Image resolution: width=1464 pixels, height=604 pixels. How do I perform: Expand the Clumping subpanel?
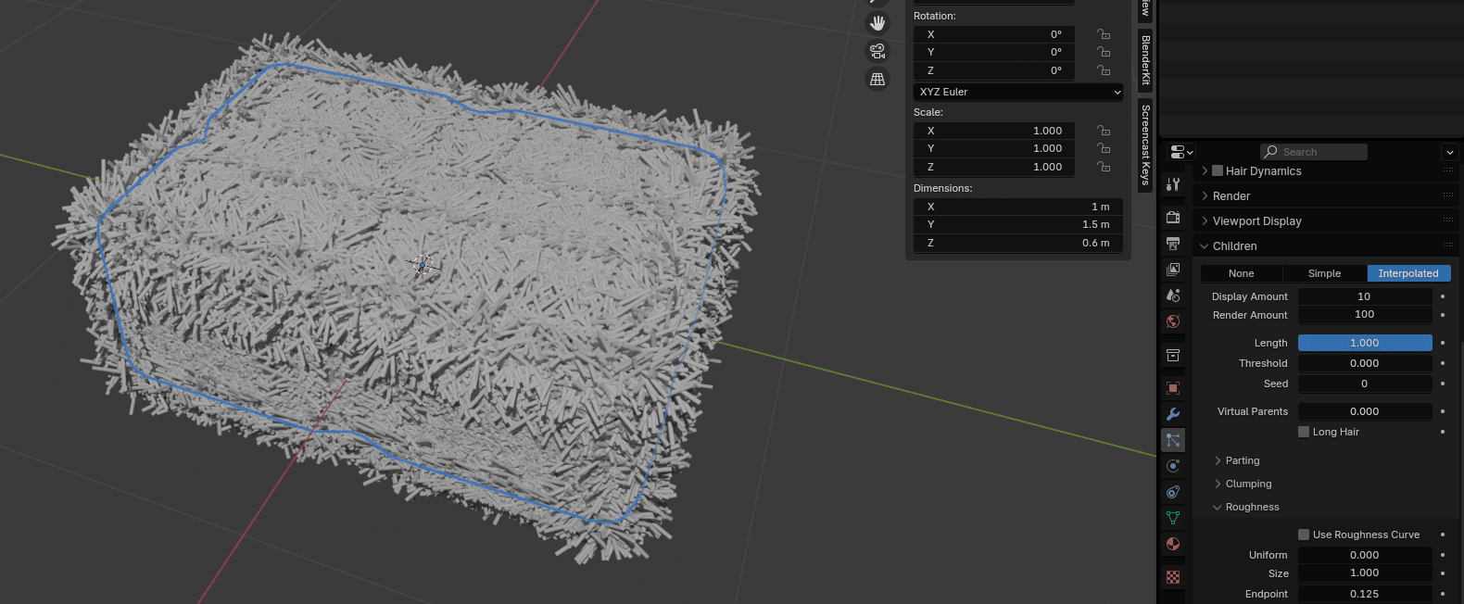pos(1247,484)
